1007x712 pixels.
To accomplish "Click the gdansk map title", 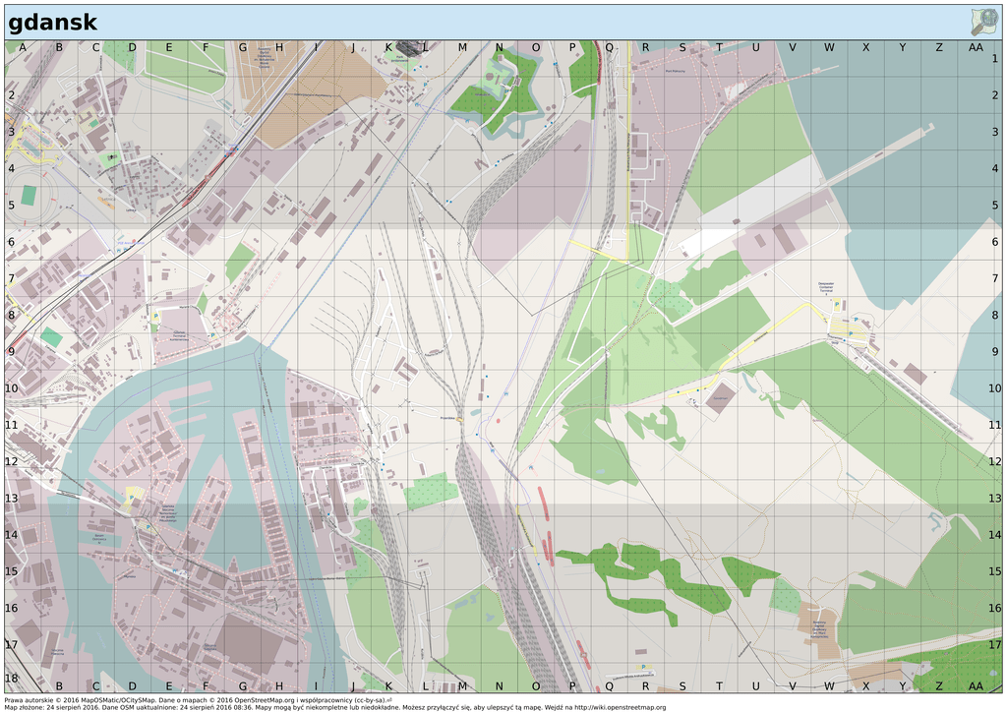I will (x=53, y=23).
